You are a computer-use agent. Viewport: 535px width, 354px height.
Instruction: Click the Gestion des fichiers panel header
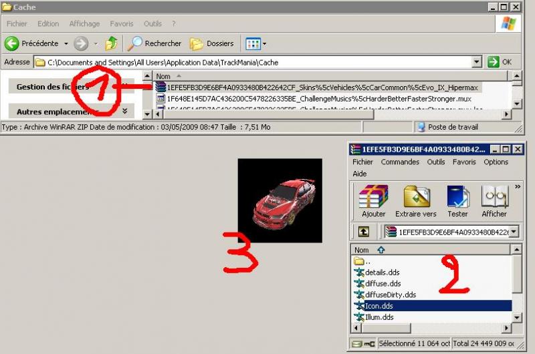click(x=71, y=87)
